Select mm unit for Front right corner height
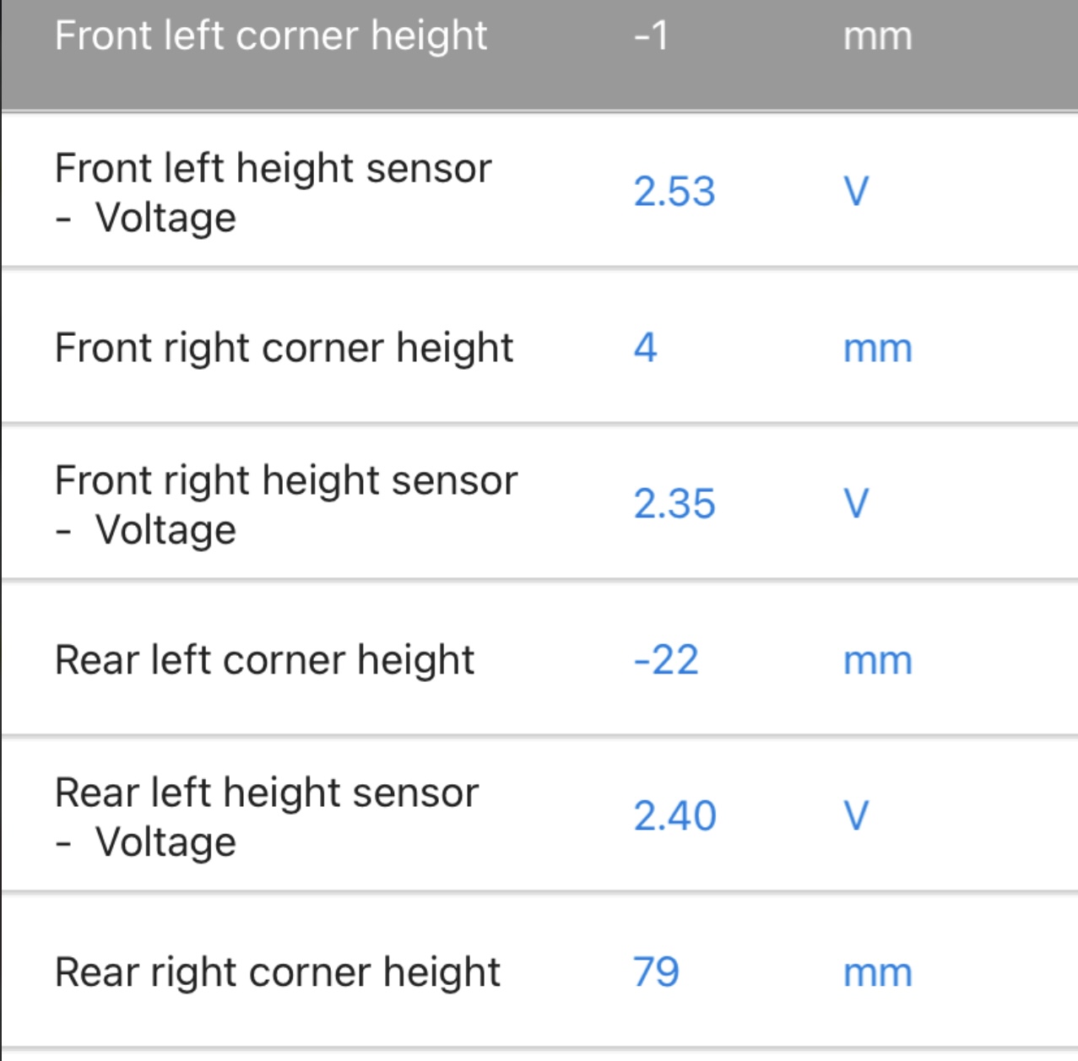Viewport: 1078px width, 1061px height. tap(878, 349)
